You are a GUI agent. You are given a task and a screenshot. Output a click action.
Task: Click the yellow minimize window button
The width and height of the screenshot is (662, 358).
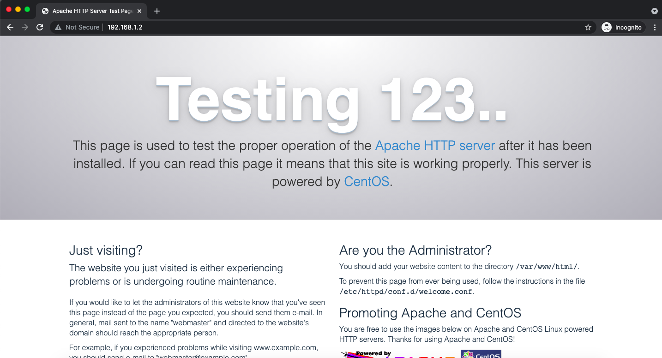[x=18, y=9]
